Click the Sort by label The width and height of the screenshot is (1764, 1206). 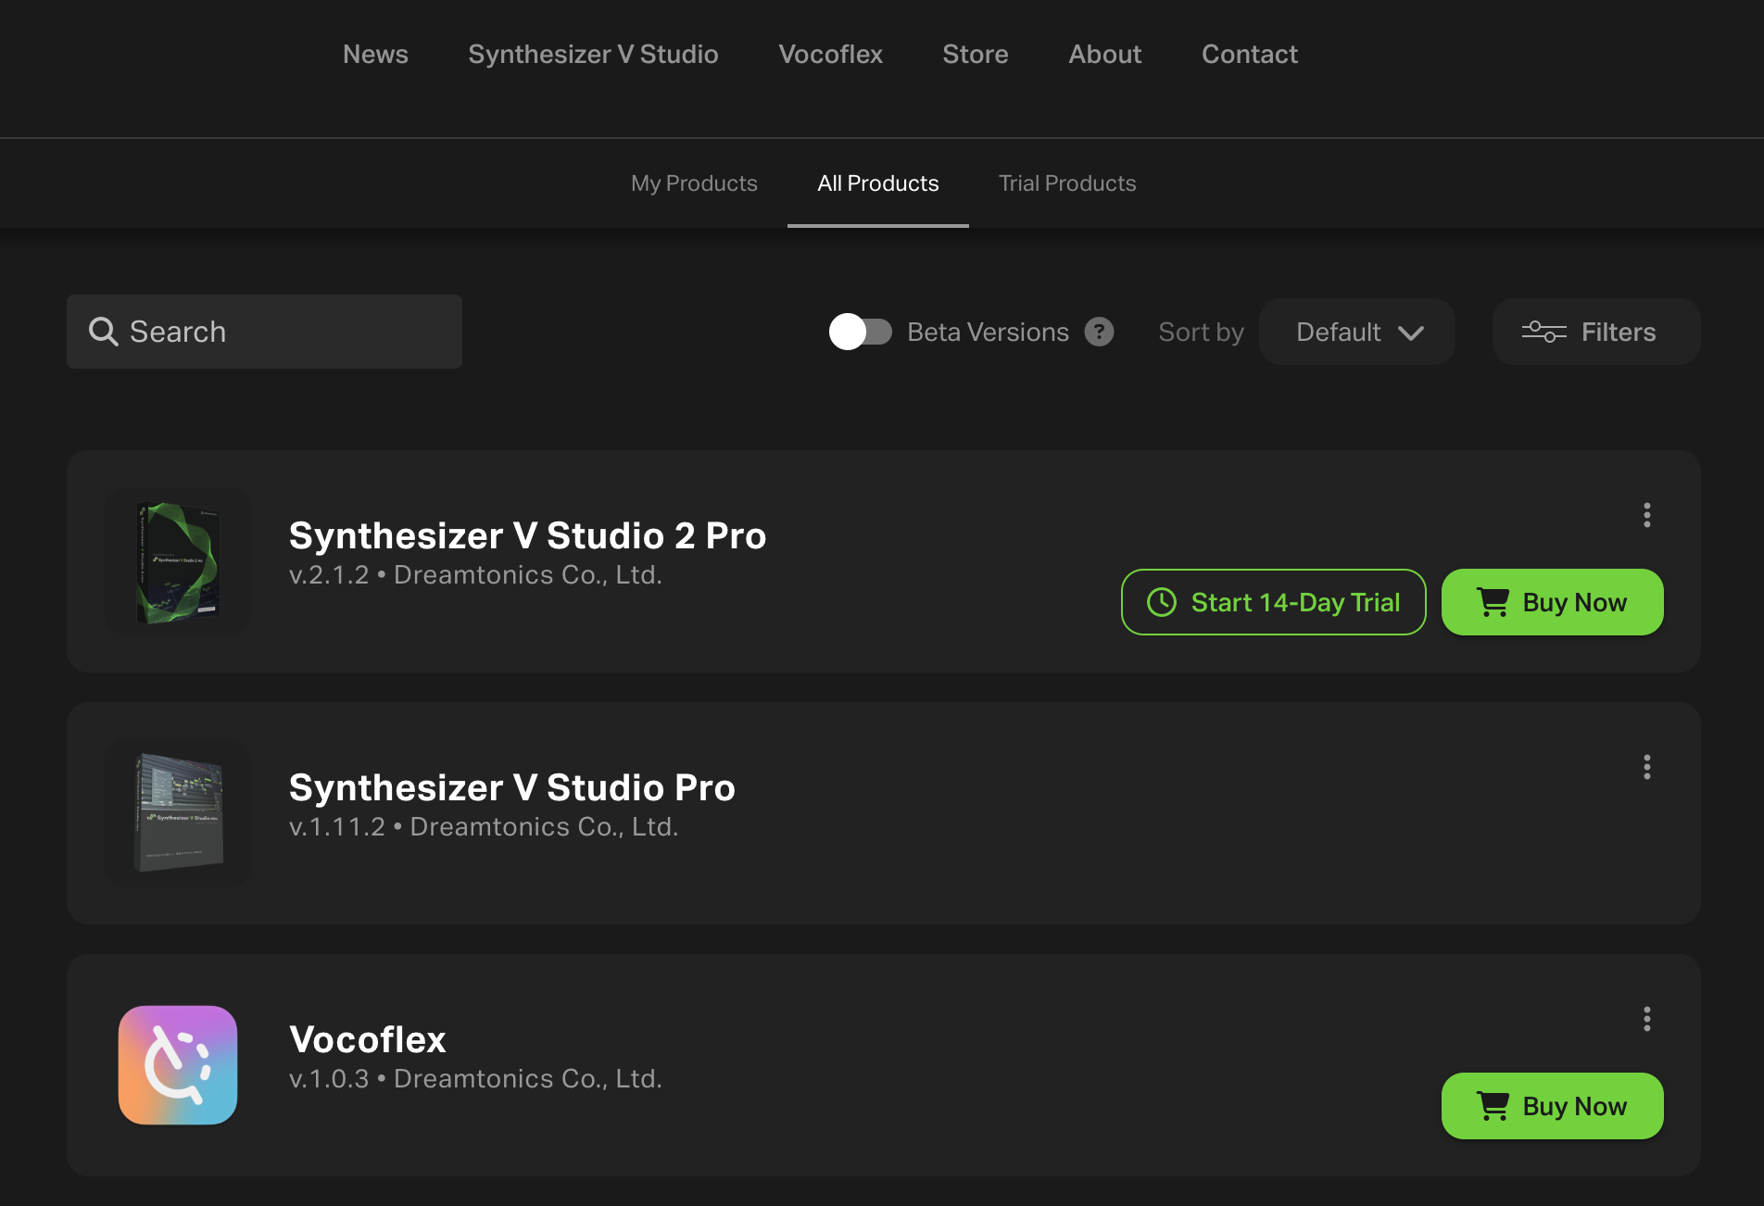point(1201,332)
